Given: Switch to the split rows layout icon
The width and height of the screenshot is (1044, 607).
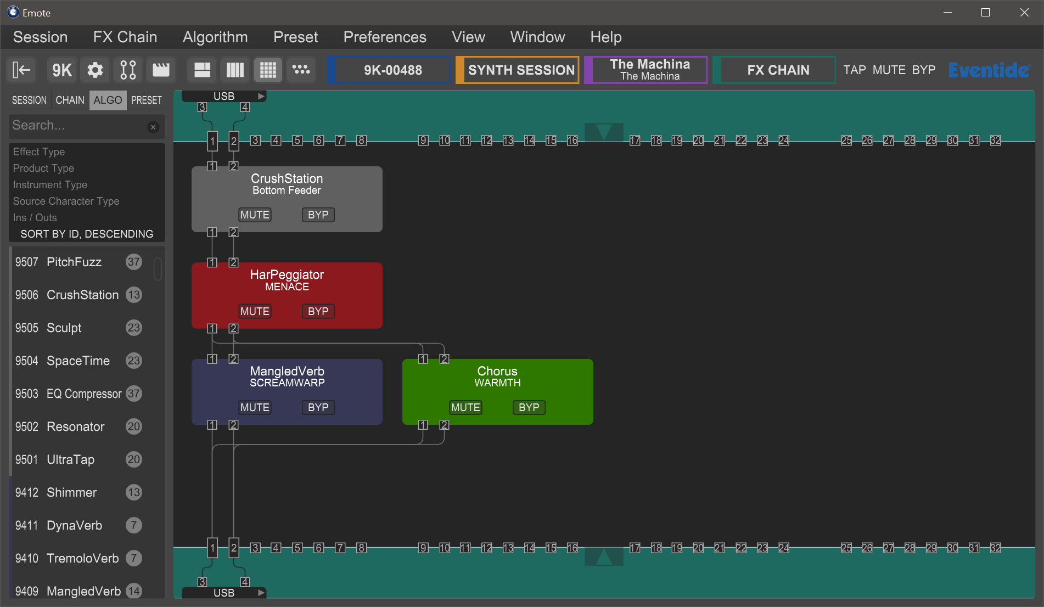Looking at the screenshot, I should (x=203, y=70).
